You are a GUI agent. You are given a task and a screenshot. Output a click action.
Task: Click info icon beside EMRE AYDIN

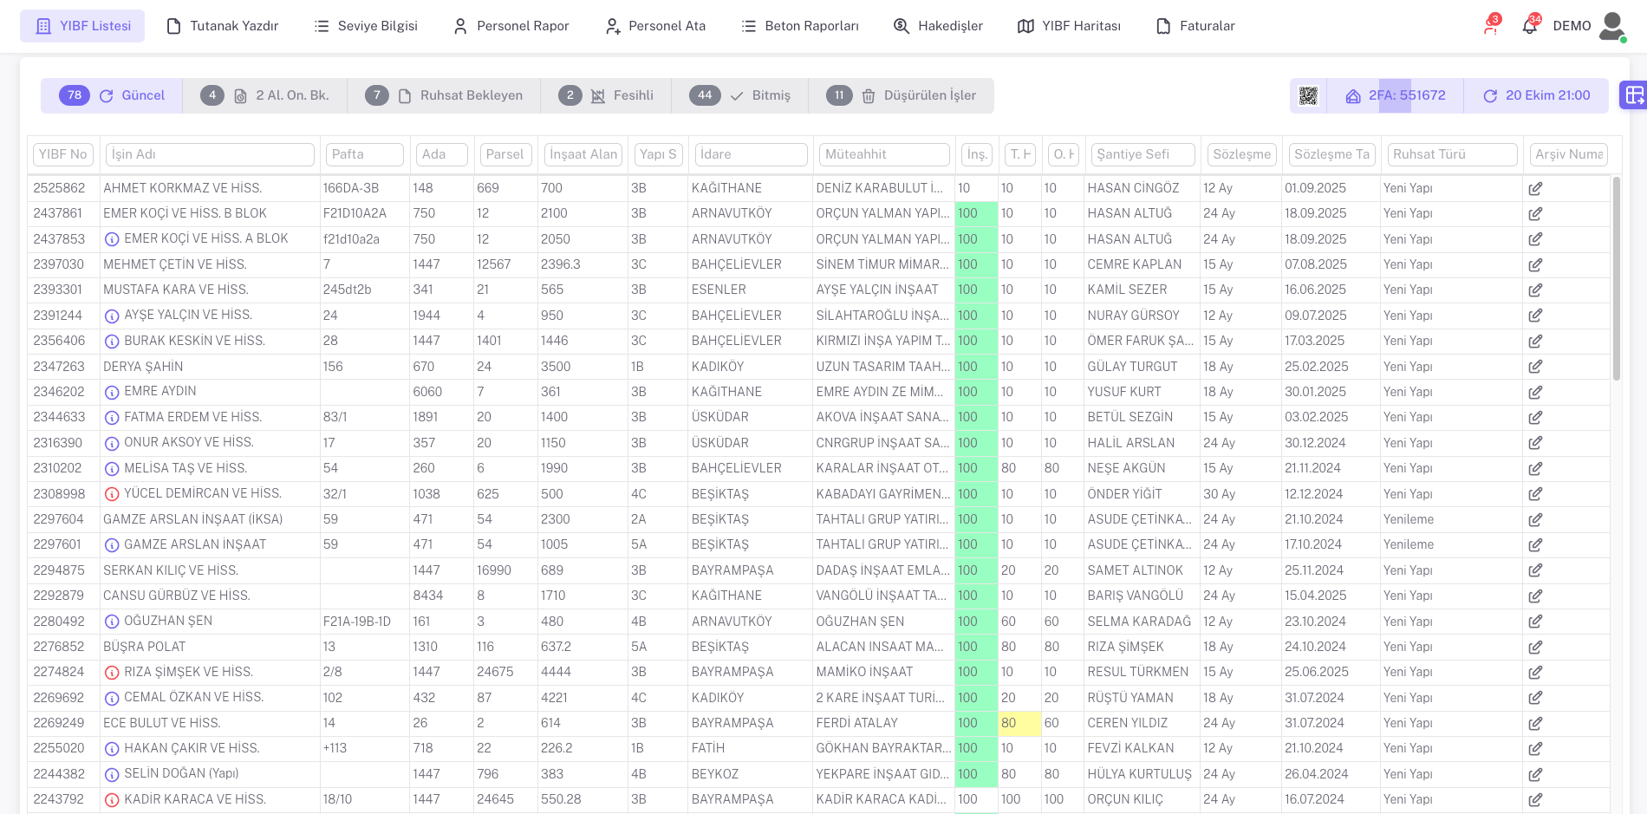tap(112, 392)
